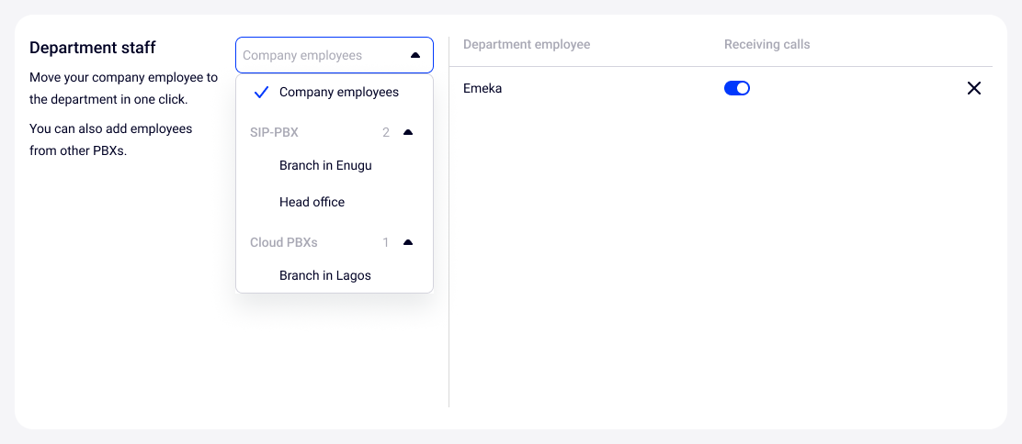This screenshot has height=444, width=1022.
Task: Remove Emeka from the department
Action: pyautogui.click(x=974, y=88)
